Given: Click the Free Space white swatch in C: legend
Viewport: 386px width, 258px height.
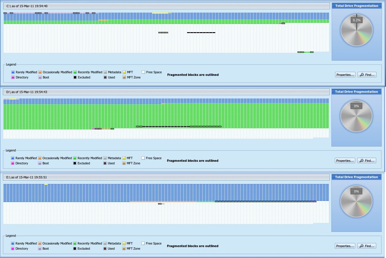Looking at the screenshot, I should click(143, 72).
